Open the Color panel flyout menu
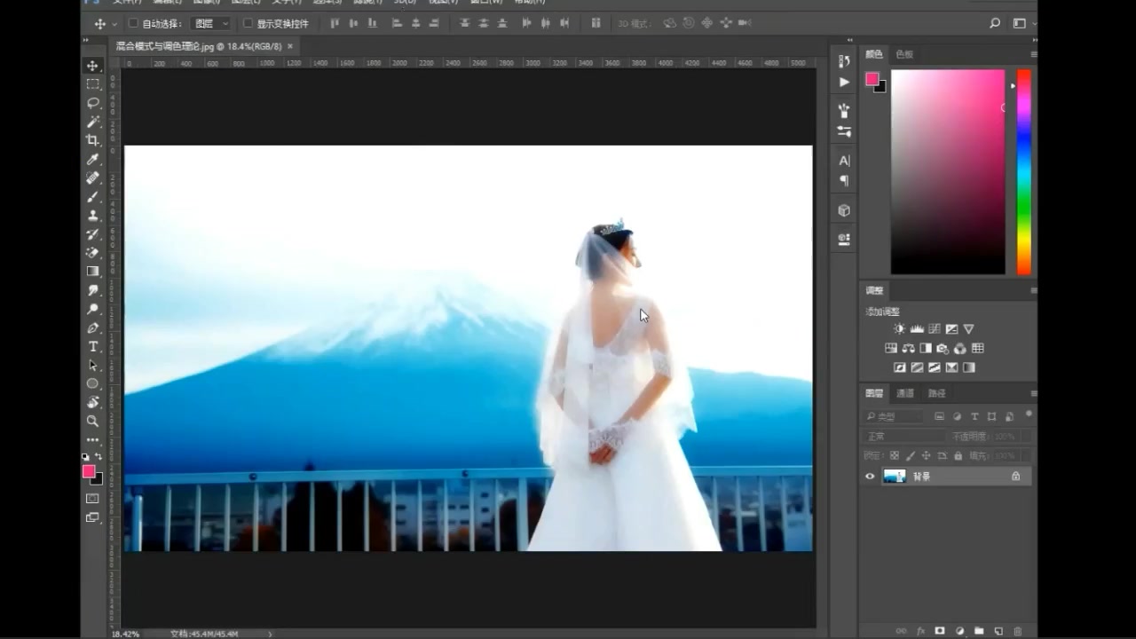The height and width of the screenshot is (639, 1136). (x=1033, y=54)
